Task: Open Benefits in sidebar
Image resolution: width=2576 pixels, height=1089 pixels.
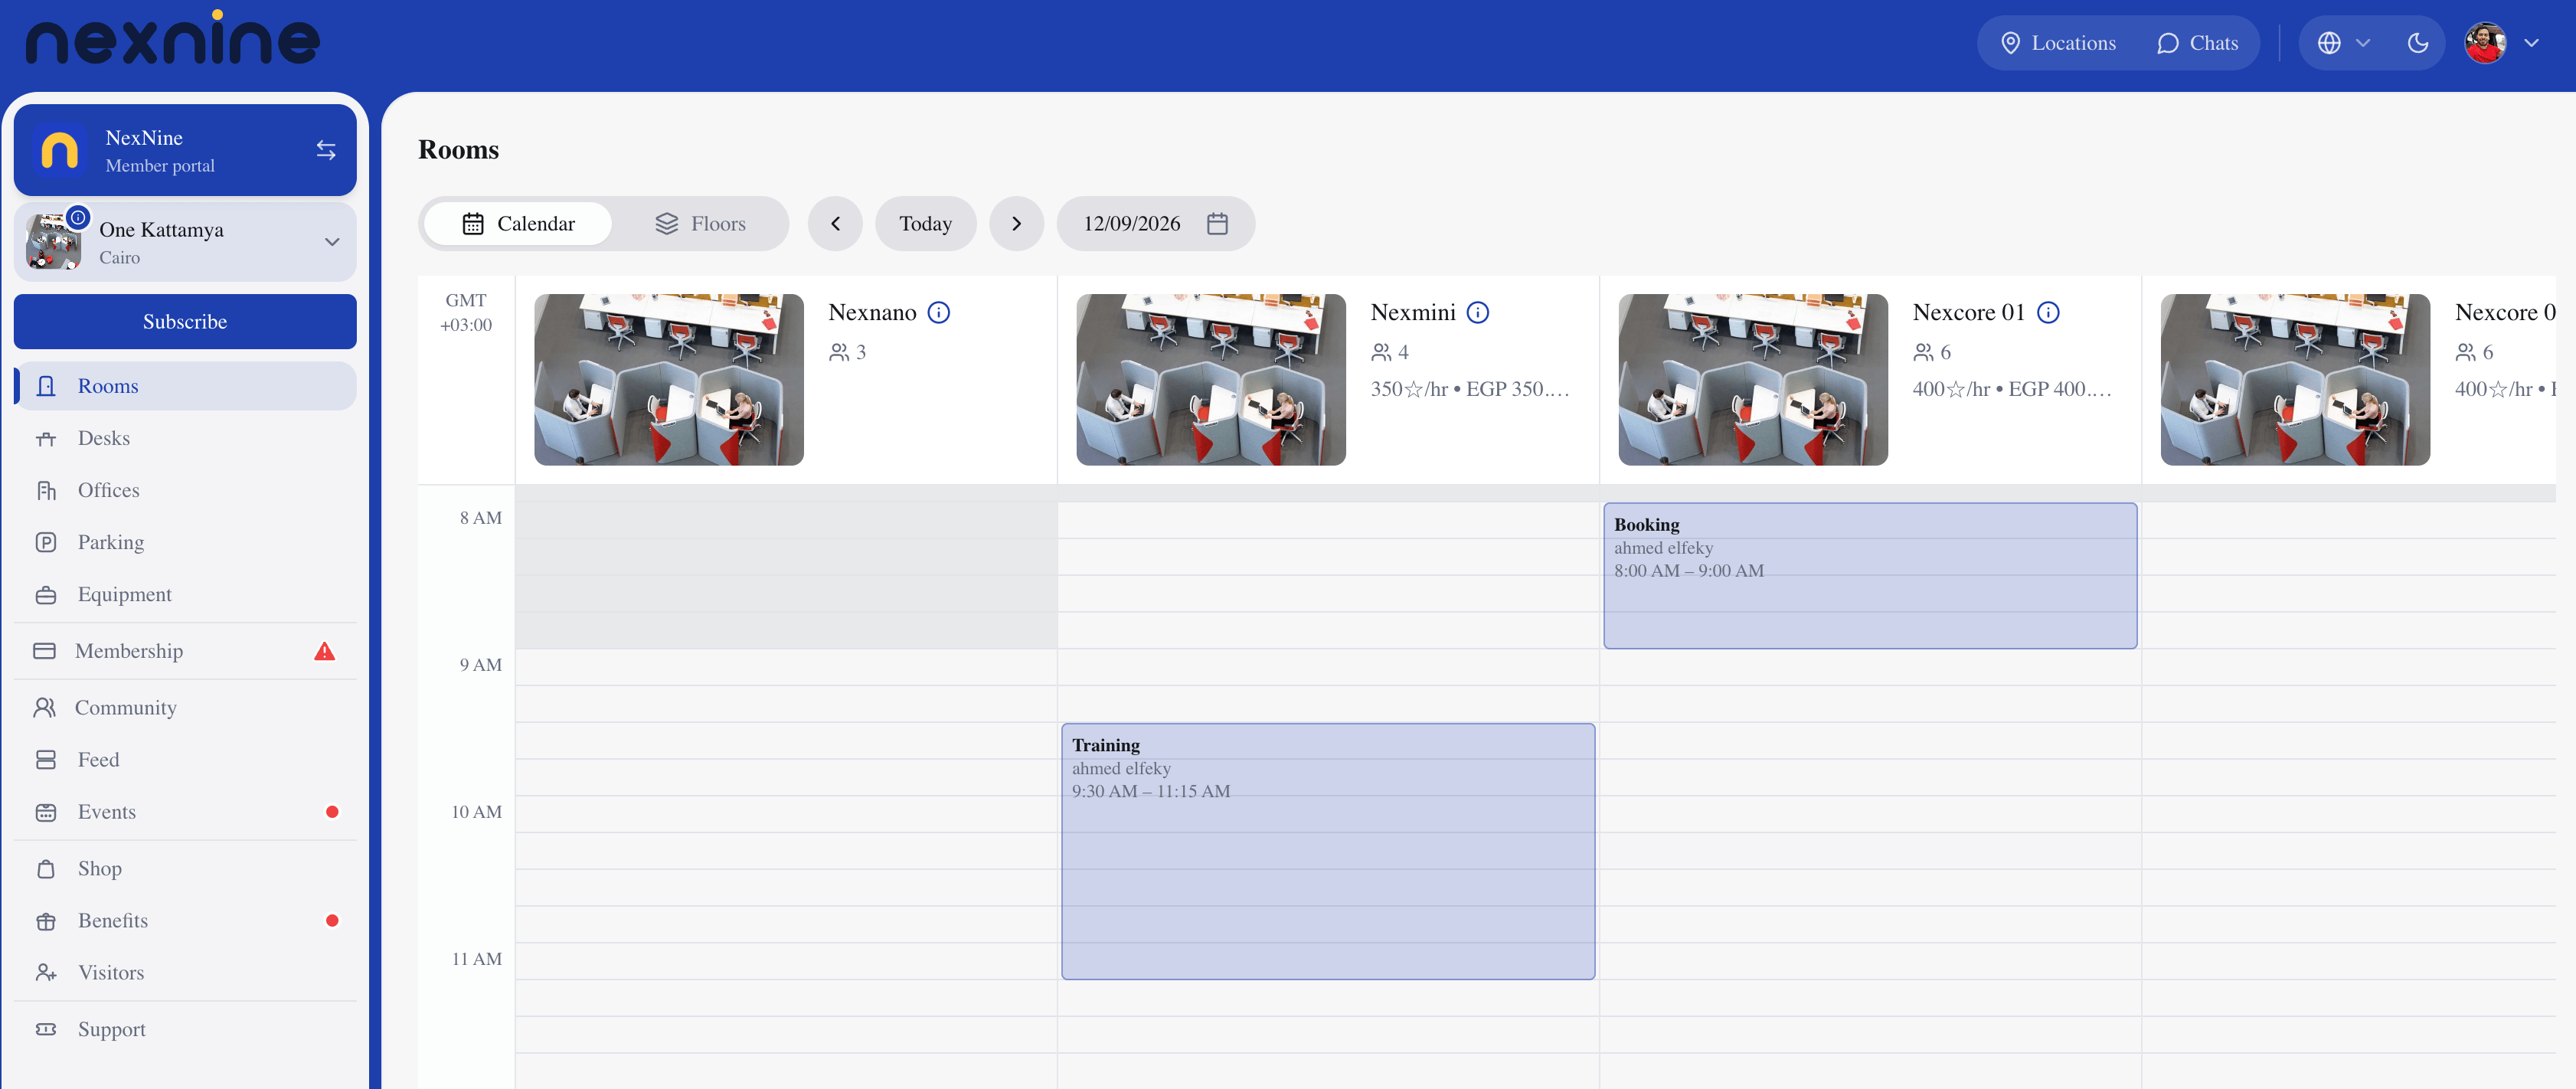Action: pos(185,921)
